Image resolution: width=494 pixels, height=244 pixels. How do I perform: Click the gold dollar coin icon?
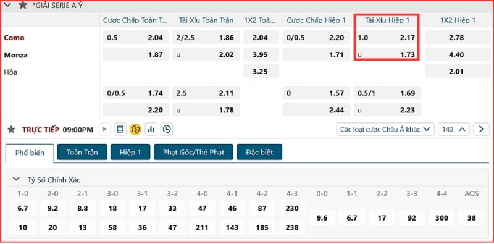[x=135, y=129]
